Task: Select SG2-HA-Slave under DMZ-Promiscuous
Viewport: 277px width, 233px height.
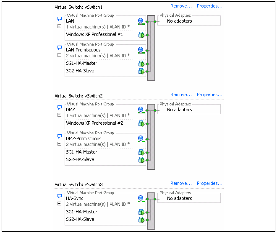Action: [80, 160]
